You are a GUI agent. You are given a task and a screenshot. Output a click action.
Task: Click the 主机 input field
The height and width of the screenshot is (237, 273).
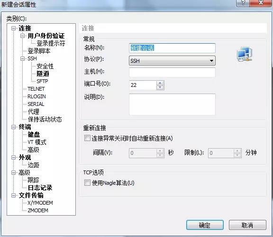172,72
